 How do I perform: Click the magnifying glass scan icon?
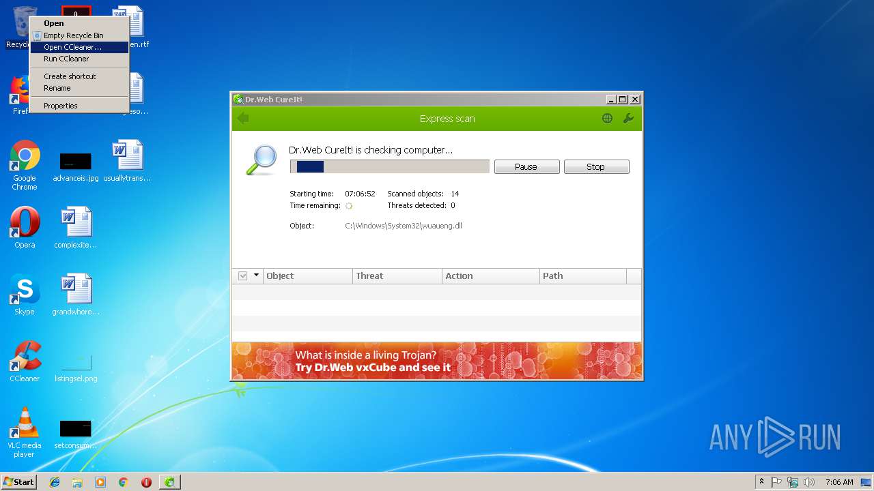tap(262, 160)
